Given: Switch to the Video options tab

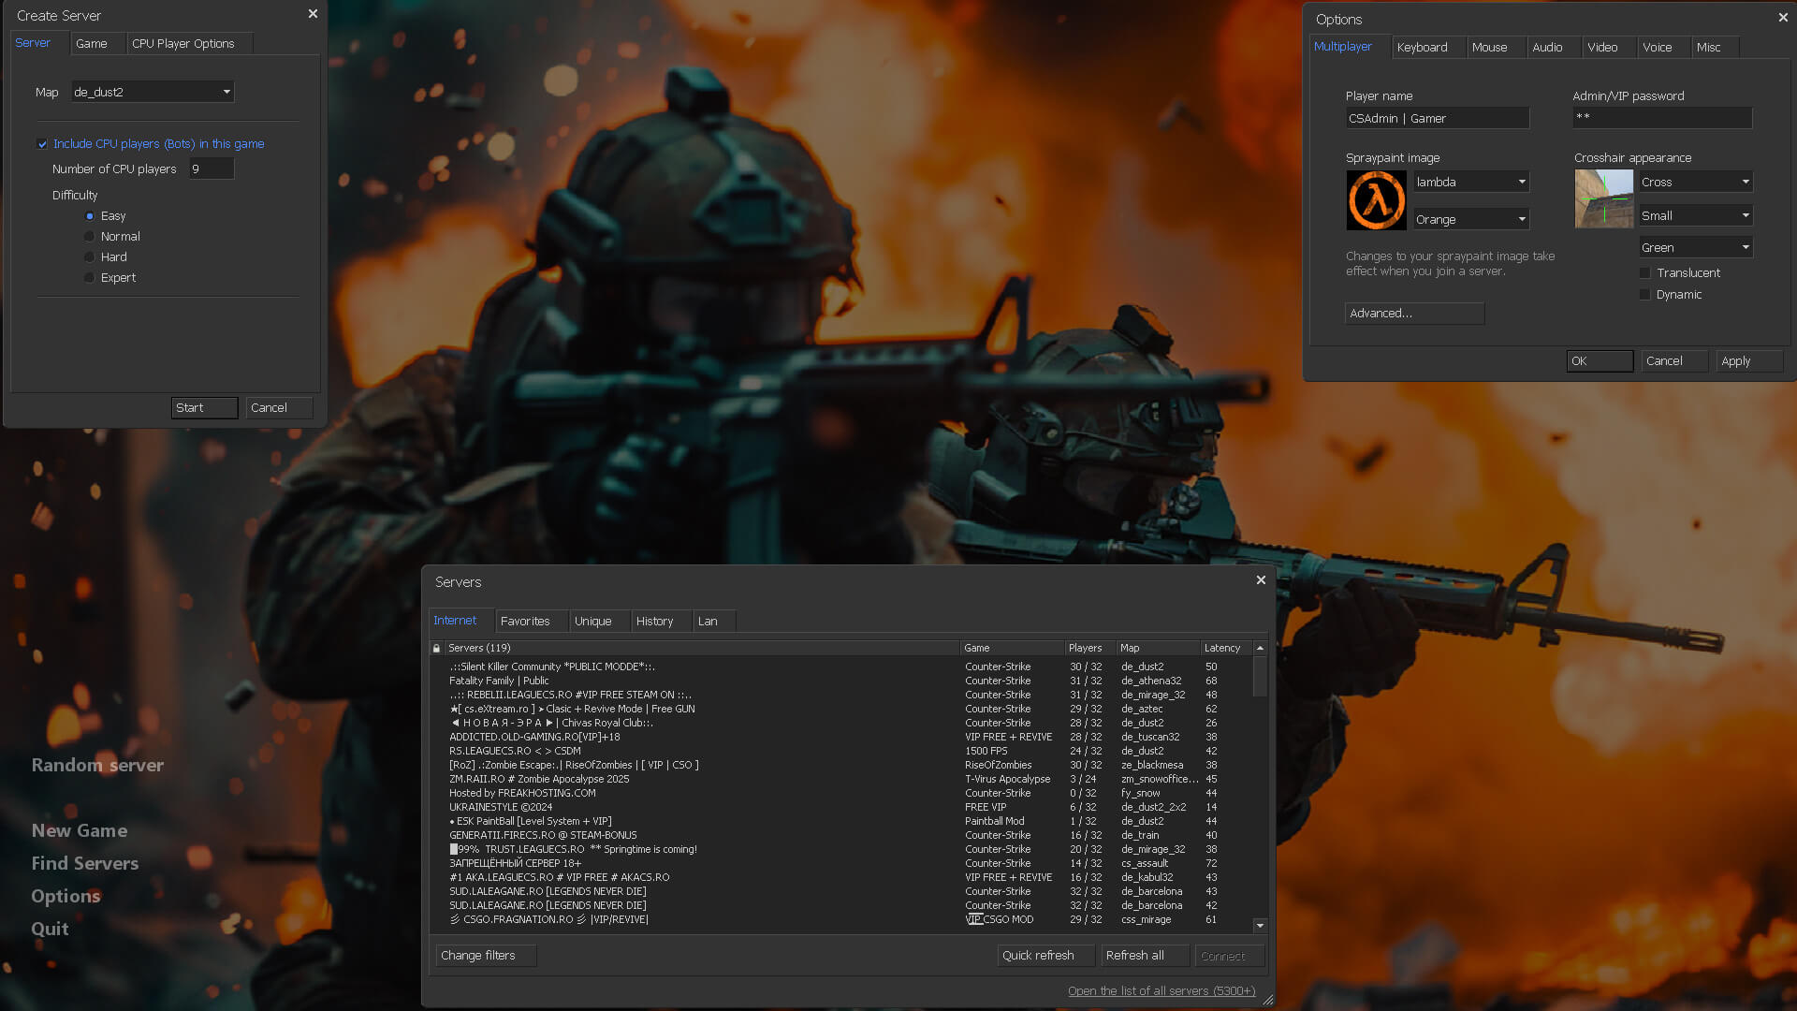Looking at the screenshot, I should tap(1610, 48).
